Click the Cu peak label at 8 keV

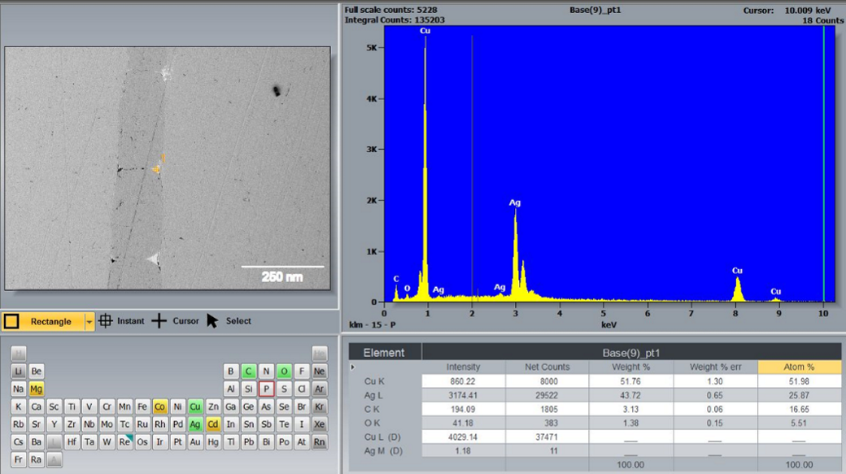[x=738, y=271]
